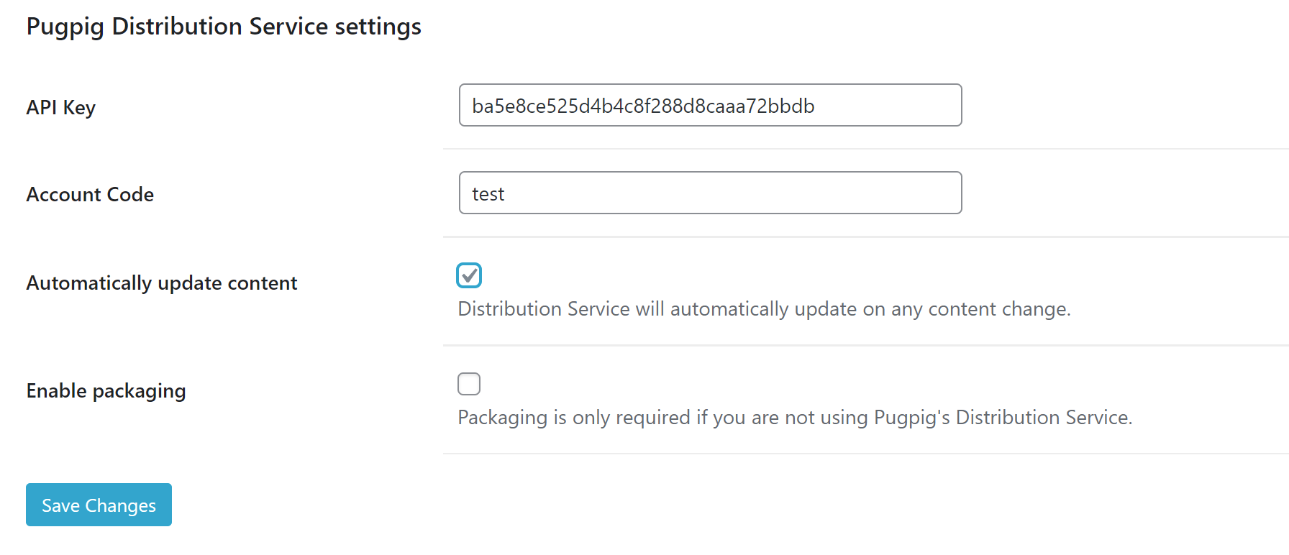This screenshot has height=555, width=1289.
Task: Click the Save Changes button
Action: 99,505
